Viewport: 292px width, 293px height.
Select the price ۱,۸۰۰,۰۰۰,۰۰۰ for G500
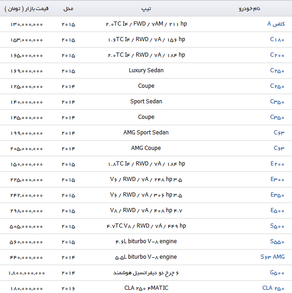click(27, 273)
